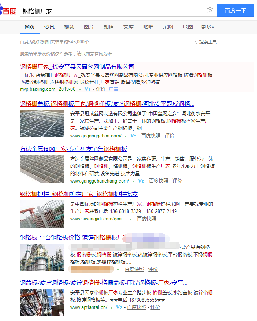
Task: Click the steel structure thumbnail of 天泰 result
Action: click(42, 302)
